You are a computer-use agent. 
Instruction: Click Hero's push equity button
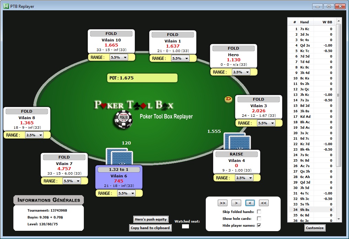151,219
